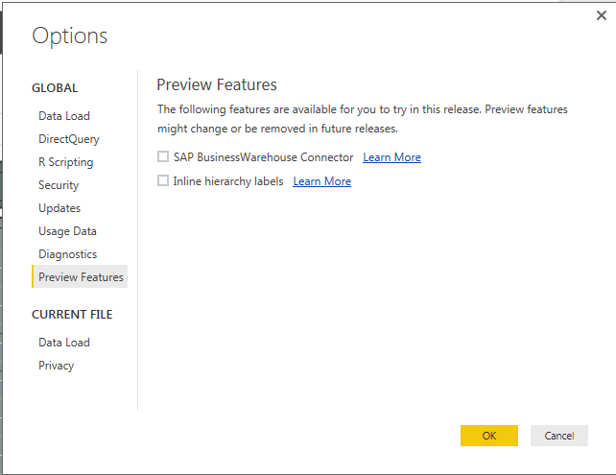Open Global Data Load settings
Image resolution: width=616 pixels, height=475 pixels.
(64, 116)
